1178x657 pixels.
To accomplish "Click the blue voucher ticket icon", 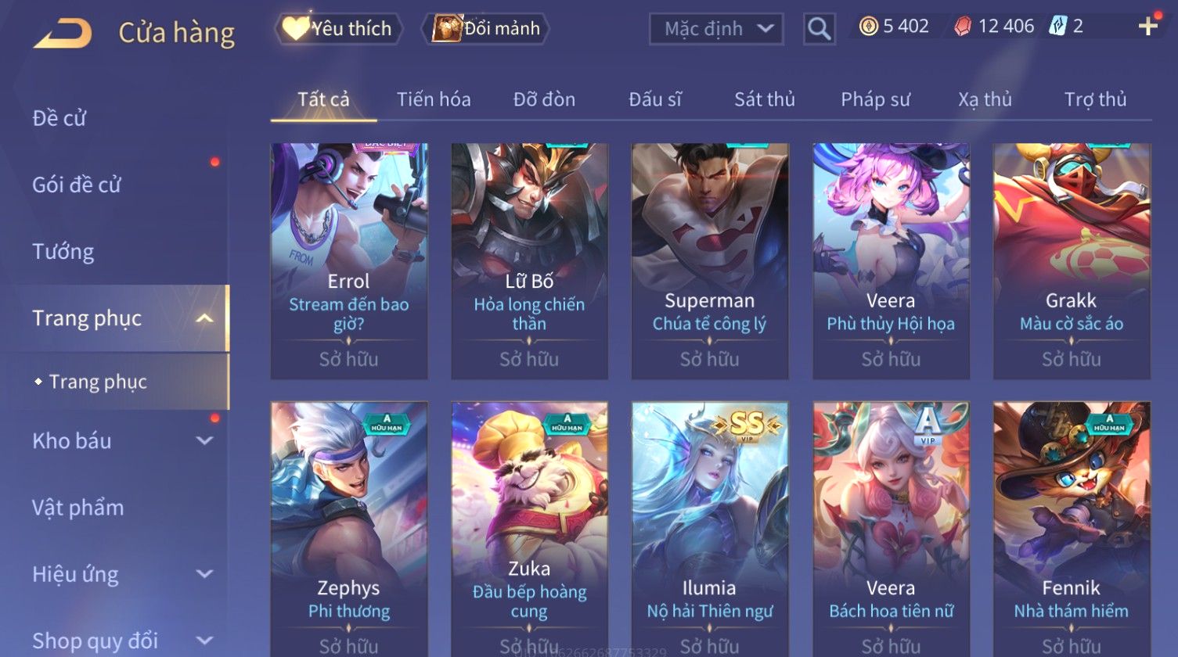I will click(x=1057, y=27).
